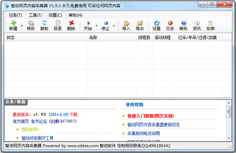
Task: Click the QQ群:84759073 link
Action: click(x=63, y=121)
